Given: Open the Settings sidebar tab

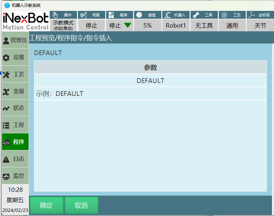Looking at the screenshot, I should (15, 57).
